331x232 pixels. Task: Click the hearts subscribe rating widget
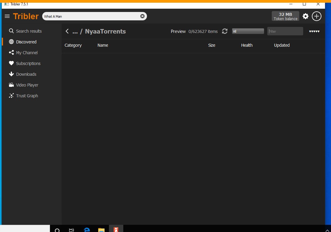pyautogui.click(x=314, y=31)
